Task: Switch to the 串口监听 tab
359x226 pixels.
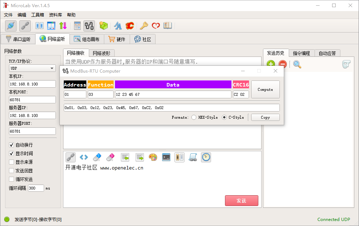Action: (18, 39)
